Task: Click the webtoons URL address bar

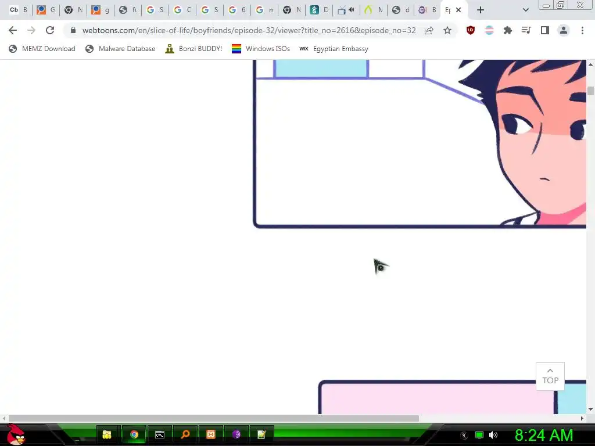Action: [249, 30]
